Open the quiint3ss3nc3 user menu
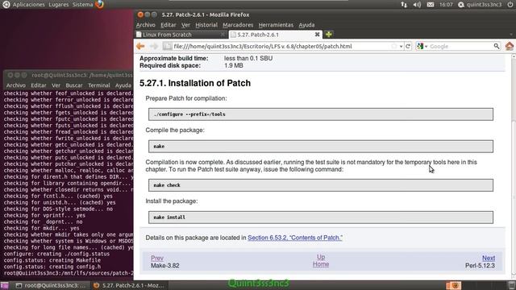The image size is (516, 290). [x=481, y=5]
